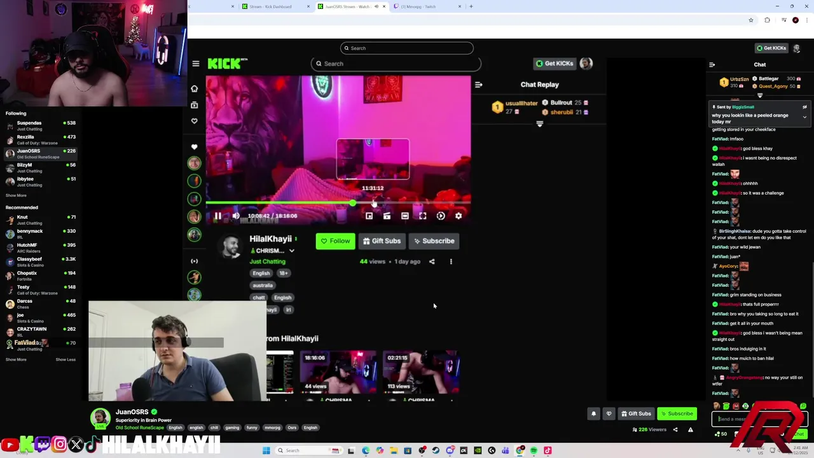Click the Just Chatting category link
Image resolution: width=814 pixels, height=458 pixels.
click(x=267, y=261)
